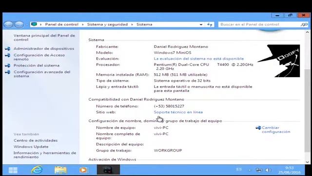The image size is (312, 176).
Task: Expand arrow before Panel de control breadcrumb
Action: point(41,24)
